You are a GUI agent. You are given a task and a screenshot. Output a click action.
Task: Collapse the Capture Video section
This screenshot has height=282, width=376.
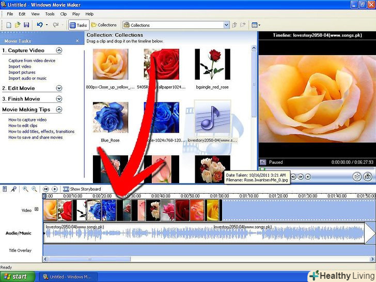point(59,51)
